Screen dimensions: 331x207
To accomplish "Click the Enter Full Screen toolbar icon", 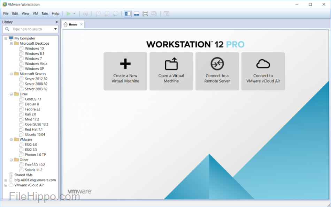I will 145,14.
